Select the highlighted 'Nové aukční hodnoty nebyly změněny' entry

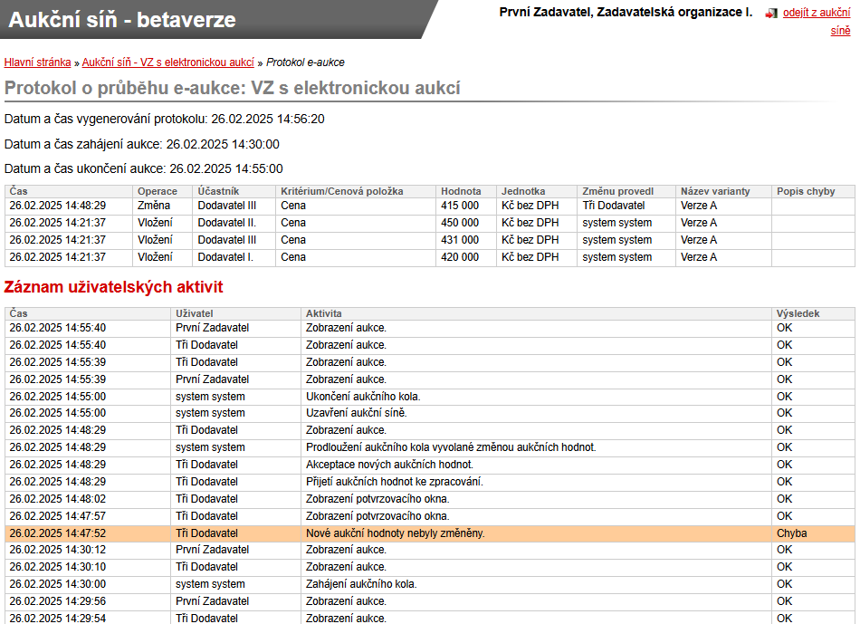pyautogui.click(x=395, y=533)
